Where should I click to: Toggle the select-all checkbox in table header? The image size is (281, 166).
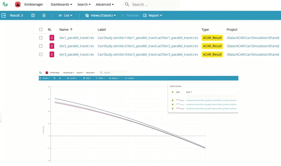41,30
